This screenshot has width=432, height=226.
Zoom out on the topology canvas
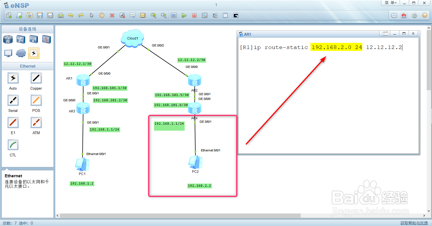click(x=164, y=15)
